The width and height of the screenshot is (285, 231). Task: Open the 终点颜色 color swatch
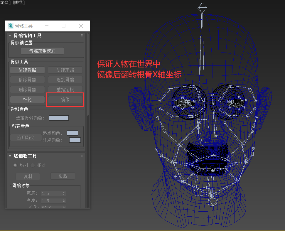point(75,140)
